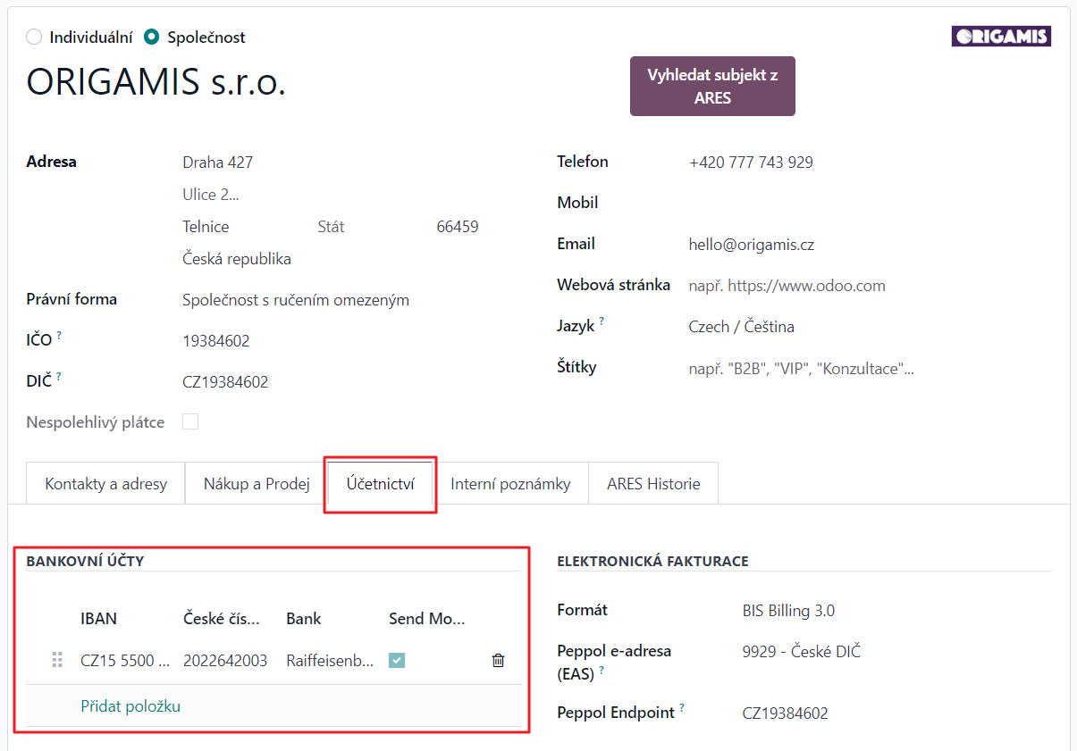Click the postal code 66459 field
This screenshot has width=1077, height=751.
coord(458,227)
